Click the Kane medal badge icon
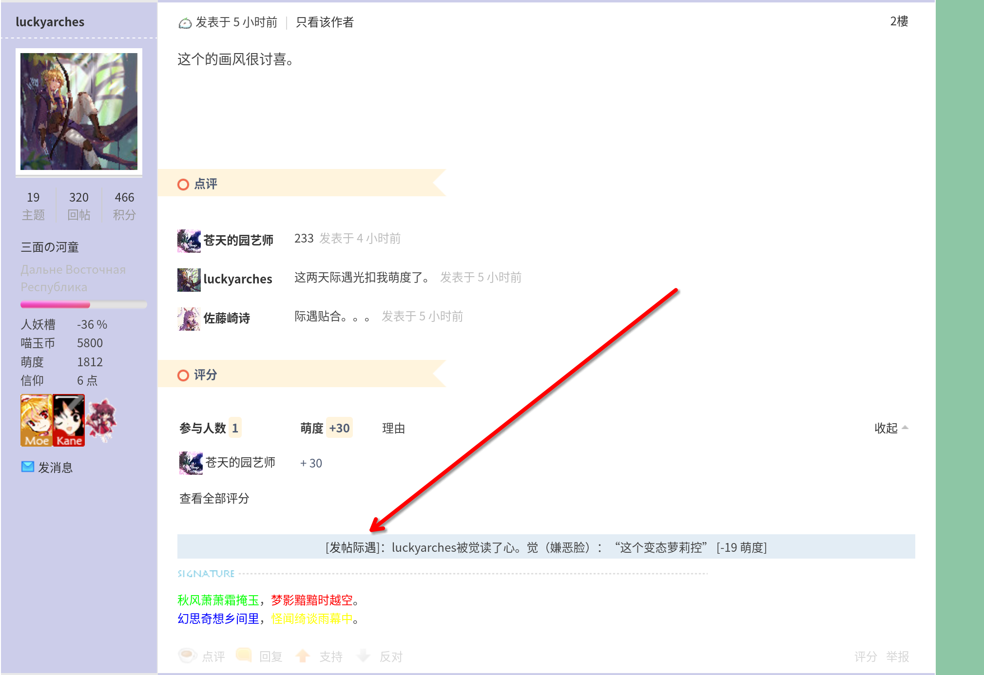984x675 pixels. pyautogui.click(x=69, y=420)
